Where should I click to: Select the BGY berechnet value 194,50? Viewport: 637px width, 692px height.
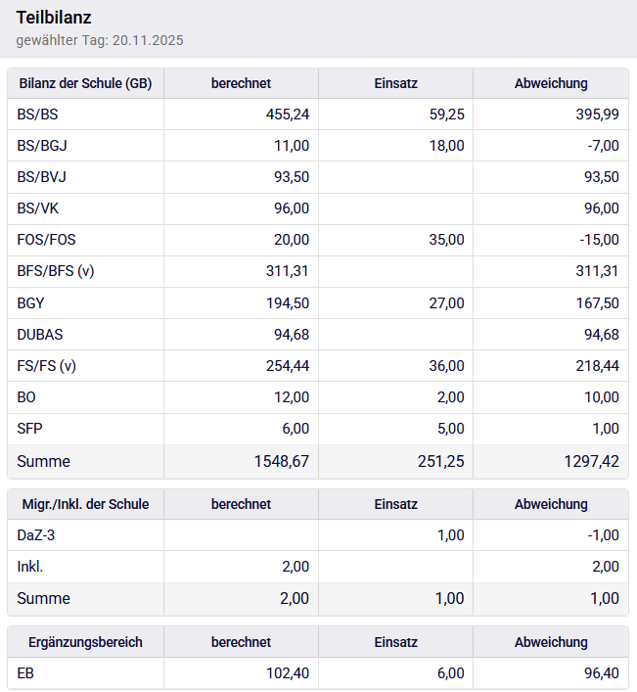click(x=288, y=303)
